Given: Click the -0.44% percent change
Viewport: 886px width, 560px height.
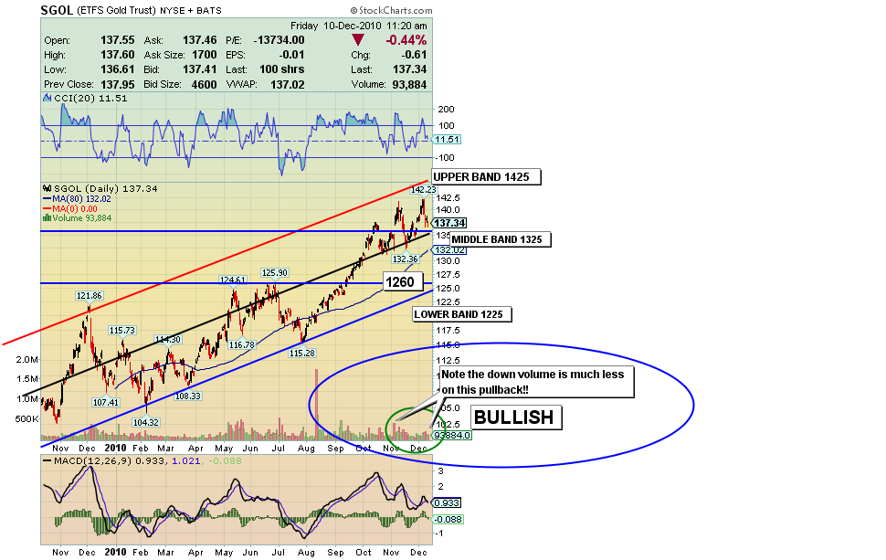Looking at the screenshot, I should [406, 40].
